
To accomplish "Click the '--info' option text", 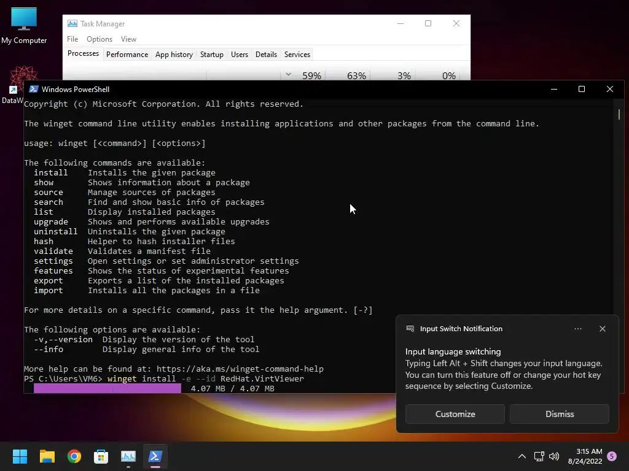I will (49, 349).
